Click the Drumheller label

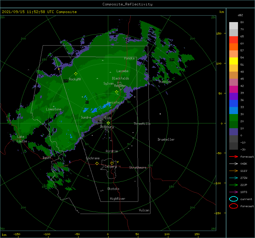[x=166, y=140]
